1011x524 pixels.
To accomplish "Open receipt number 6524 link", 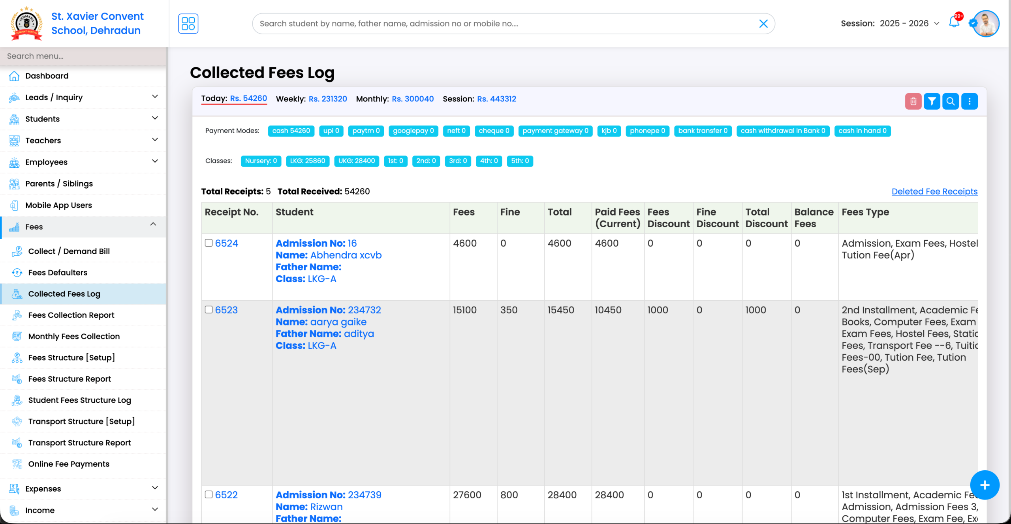I will tap(227, 243).
